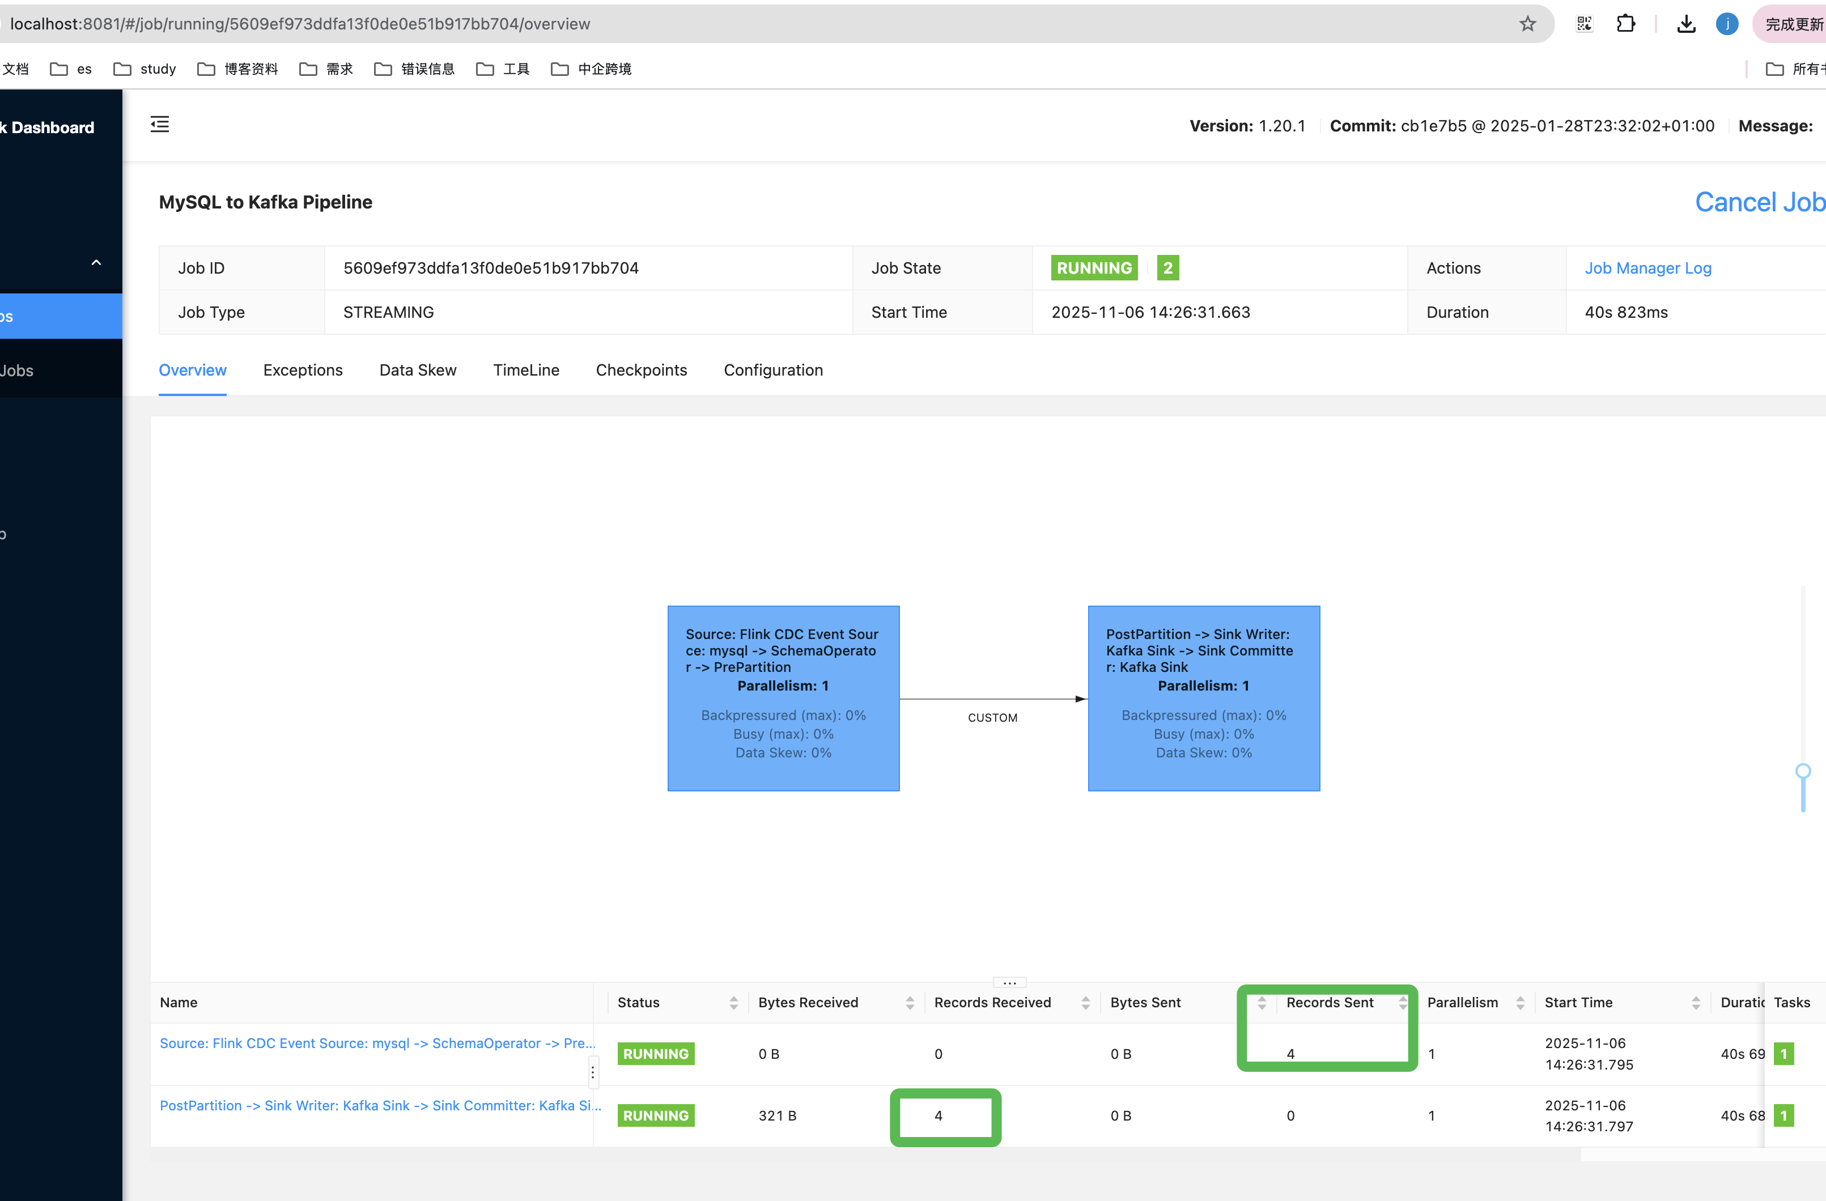This screenshot has width=1826, height=1201.
Task: Collapse the sidebar with the menu fold icon
Action: [x=160, y=124]
